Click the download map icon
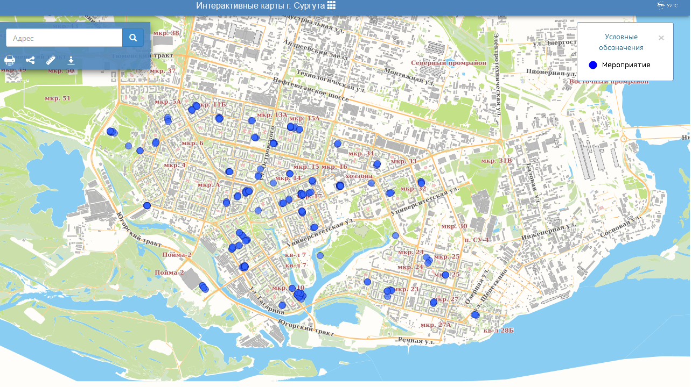 coord(71,60)
